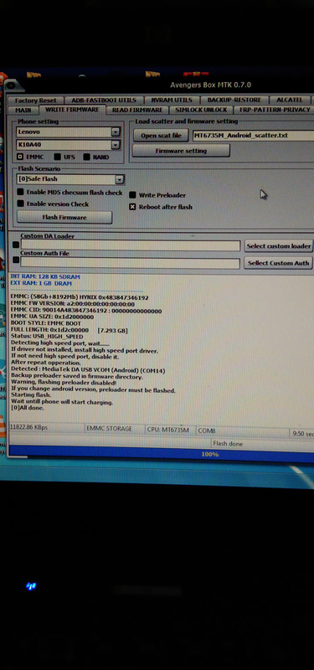The height and width of the screenshot is (670, 314).
Task: Uncheck Reboot after flash
Action: pyautogui.click(x=132, y=207)
